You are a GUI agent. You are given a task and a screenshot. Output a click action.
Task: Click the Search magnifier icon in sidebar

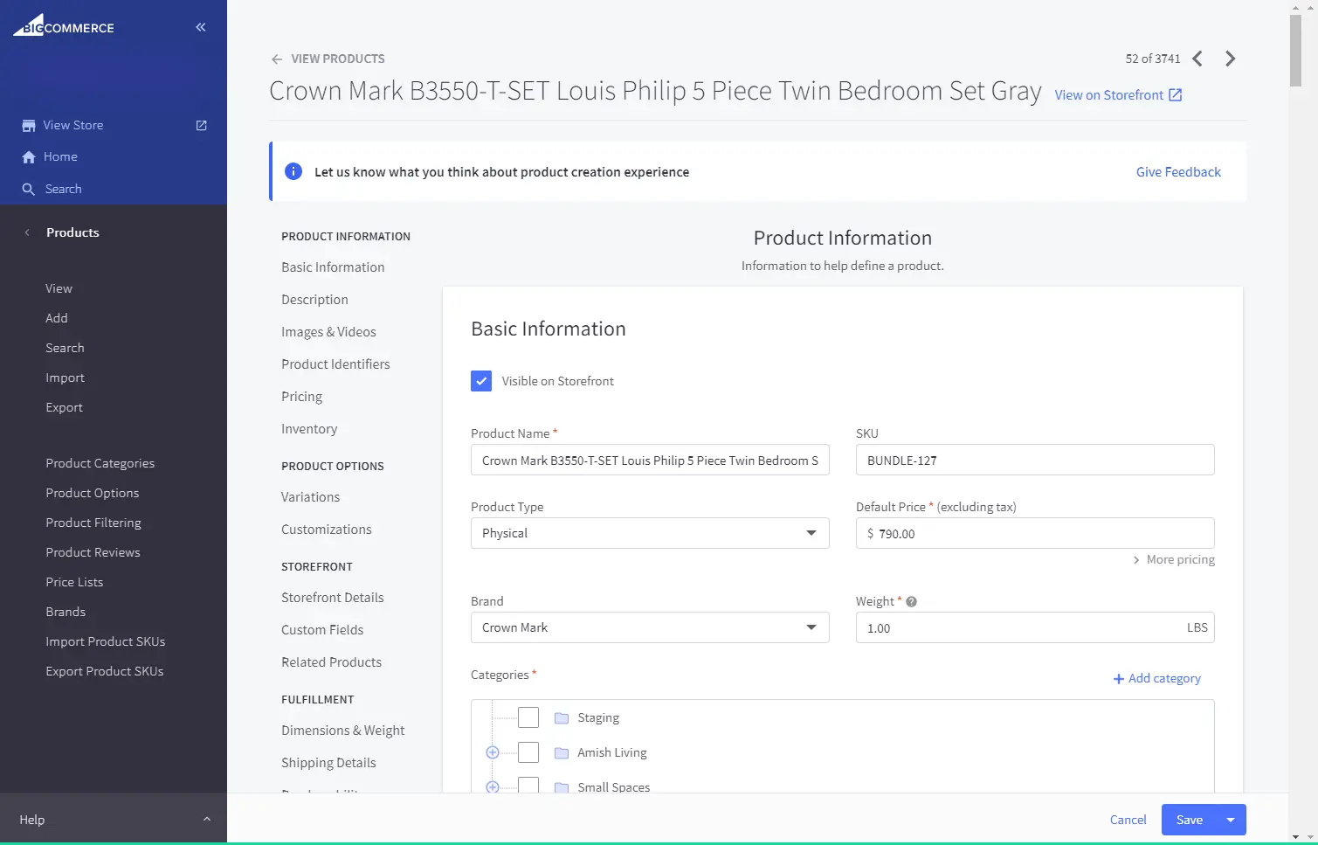click(29, 190)
